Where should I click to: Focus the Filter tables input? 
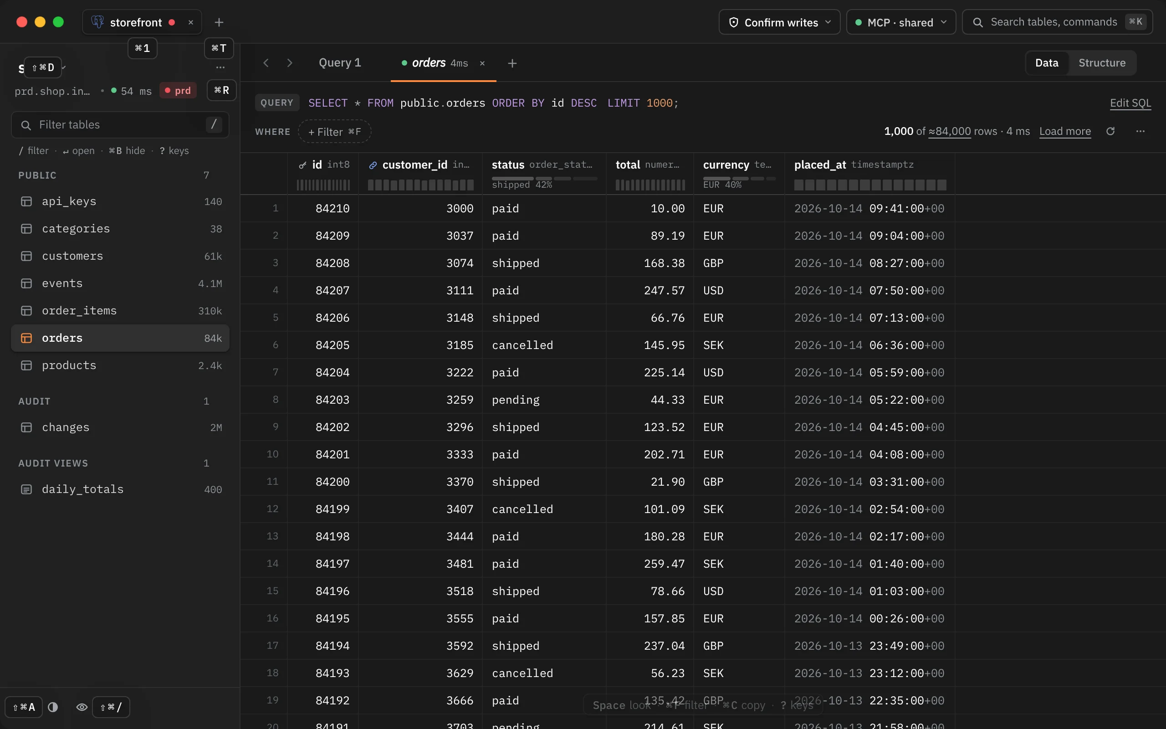coord(120,125)
